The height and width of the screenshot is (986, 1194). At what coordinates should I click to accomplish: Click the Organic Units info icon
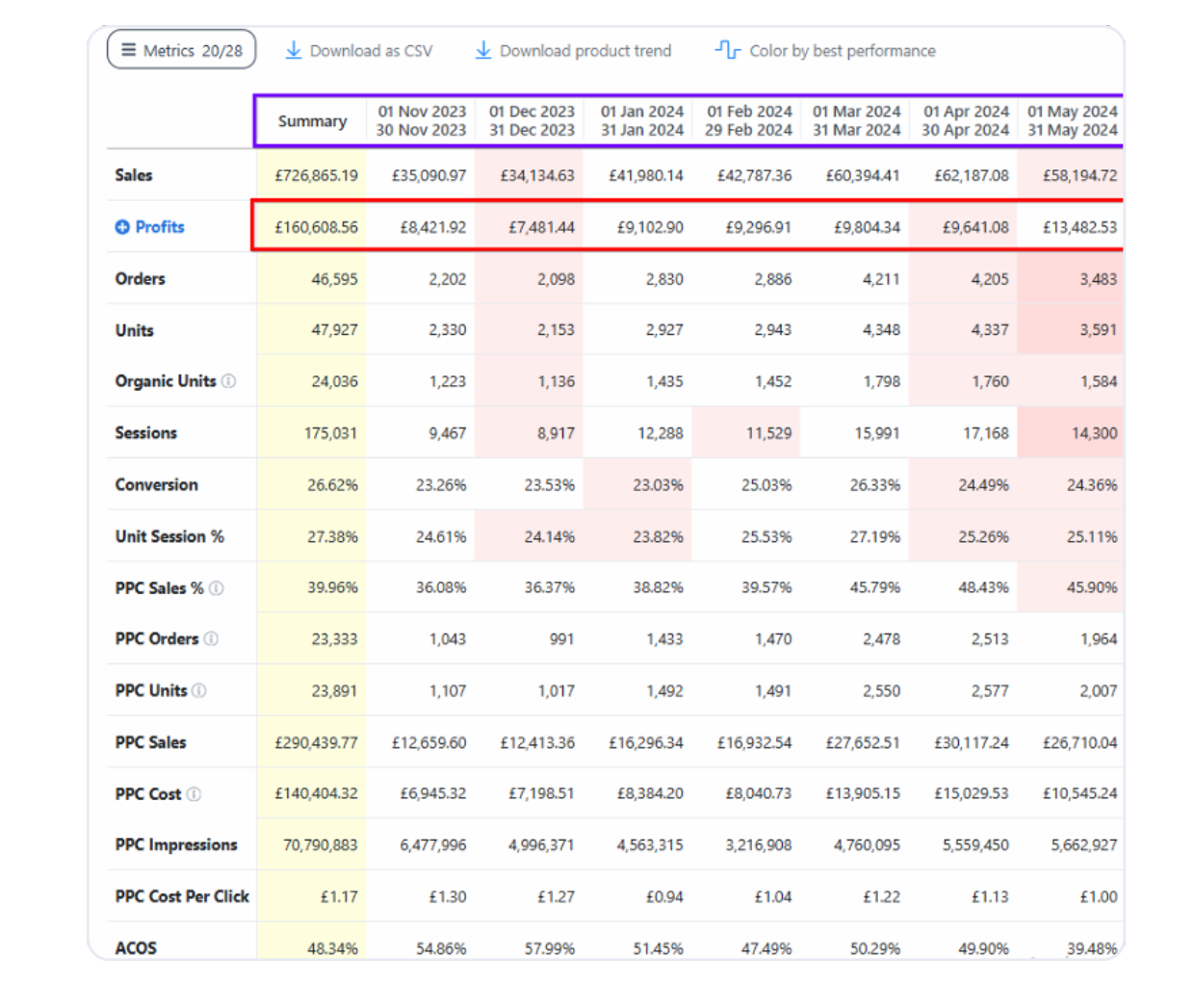pos(229,381)
